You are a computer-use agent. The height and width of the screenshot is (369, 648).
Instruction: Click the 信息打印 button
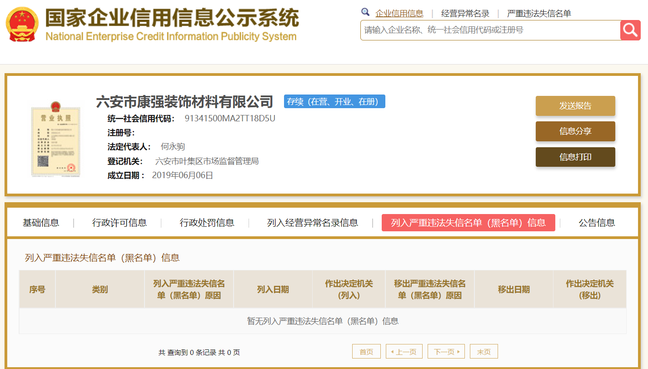pos(575,157)
